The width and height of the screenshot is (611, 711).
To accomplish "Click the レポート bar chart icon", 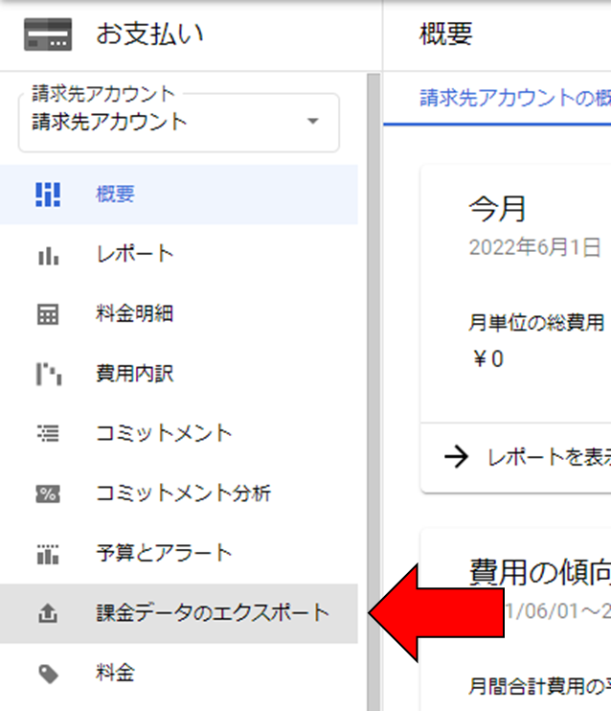I will [x=48, y=255].
